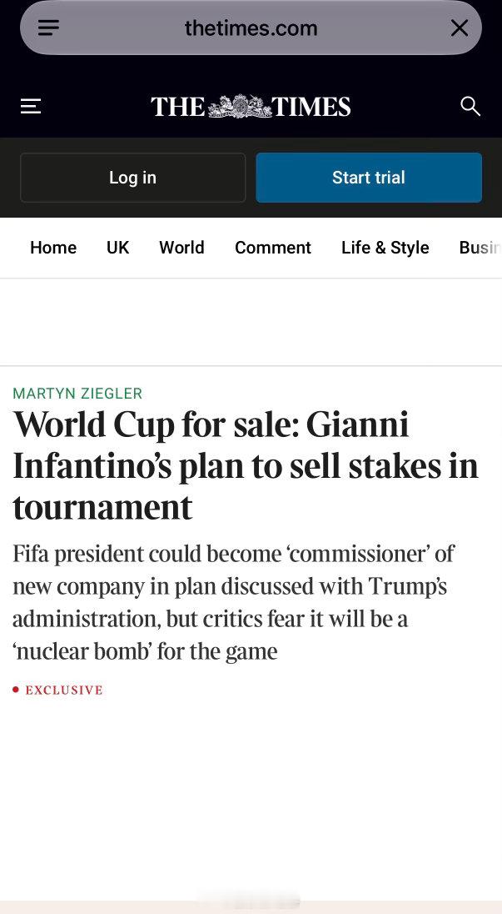Image resolution: width=502 pixels, height=914 pixels.
Task: Open partially visible Business section
Action: [x=480, y=248]
